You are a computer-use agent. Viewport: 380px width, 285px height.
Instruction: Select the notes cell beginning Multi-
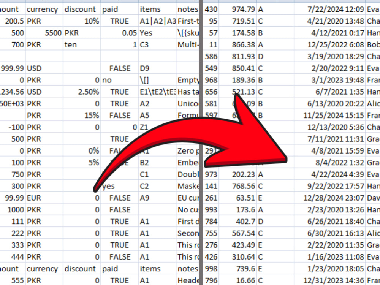(188, 45)
